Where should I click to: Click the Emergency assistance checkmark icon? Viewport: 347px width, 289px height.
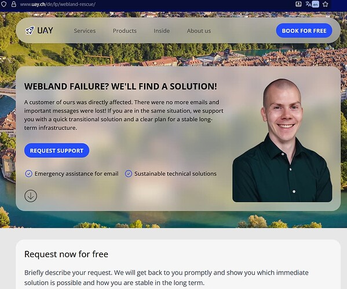coord(28,174)
